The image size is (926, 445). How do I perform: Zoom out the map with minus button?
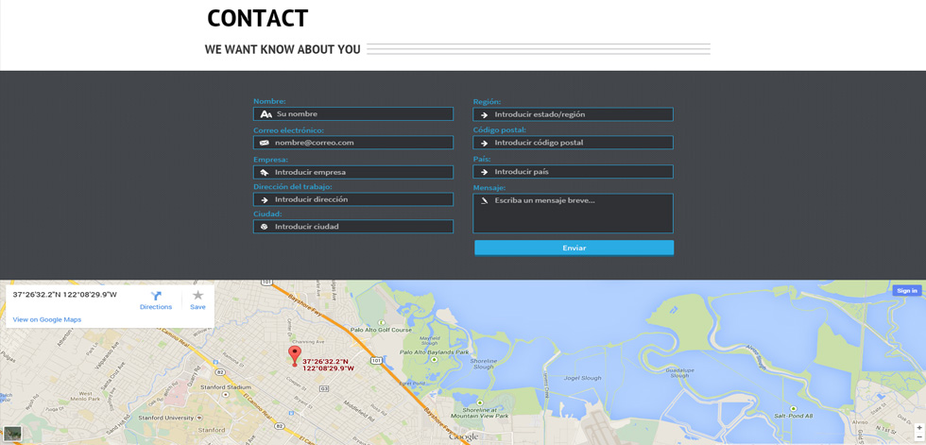[918, 437]
